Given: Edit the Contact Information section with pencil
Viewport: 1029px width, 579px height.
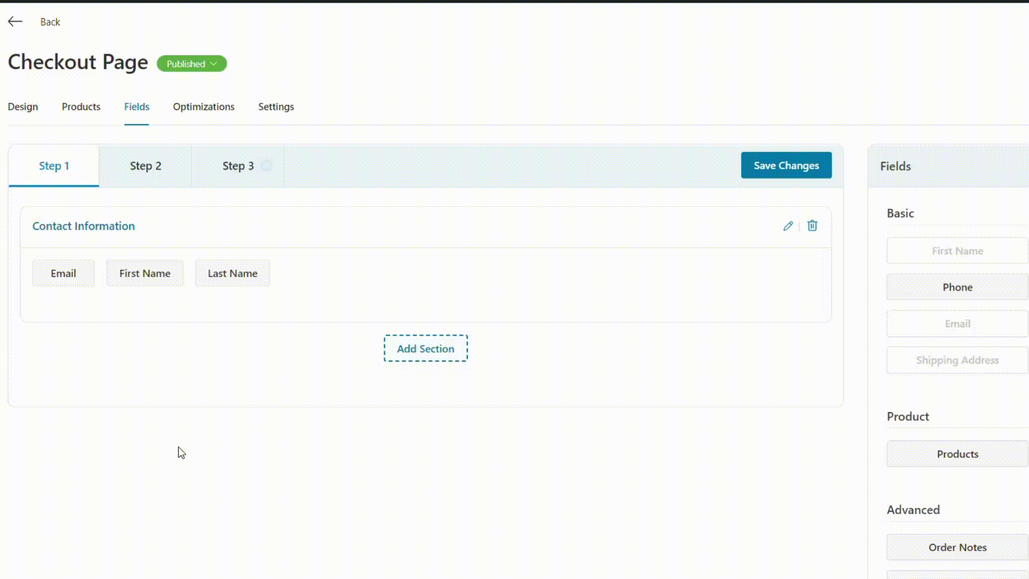Looking at the screenshot, I should pos(788,226).
